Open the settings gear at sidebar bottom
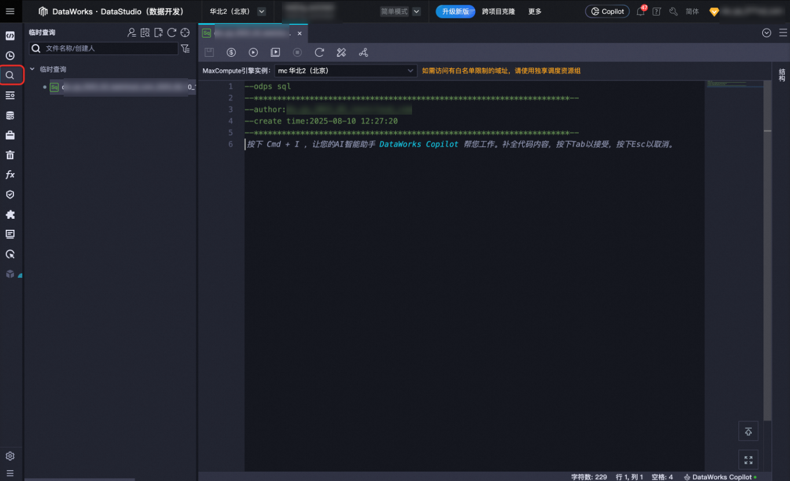790x481 pixels. click(x=10, y=456)
